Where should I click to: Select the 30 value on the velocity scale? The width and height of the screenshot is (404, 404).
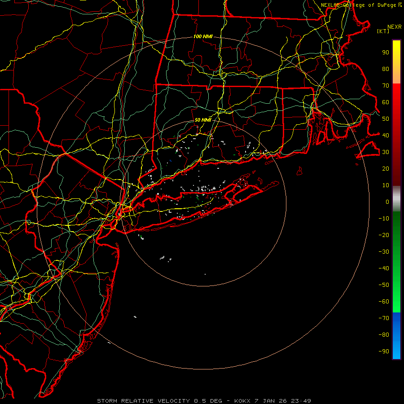point(386,152)
